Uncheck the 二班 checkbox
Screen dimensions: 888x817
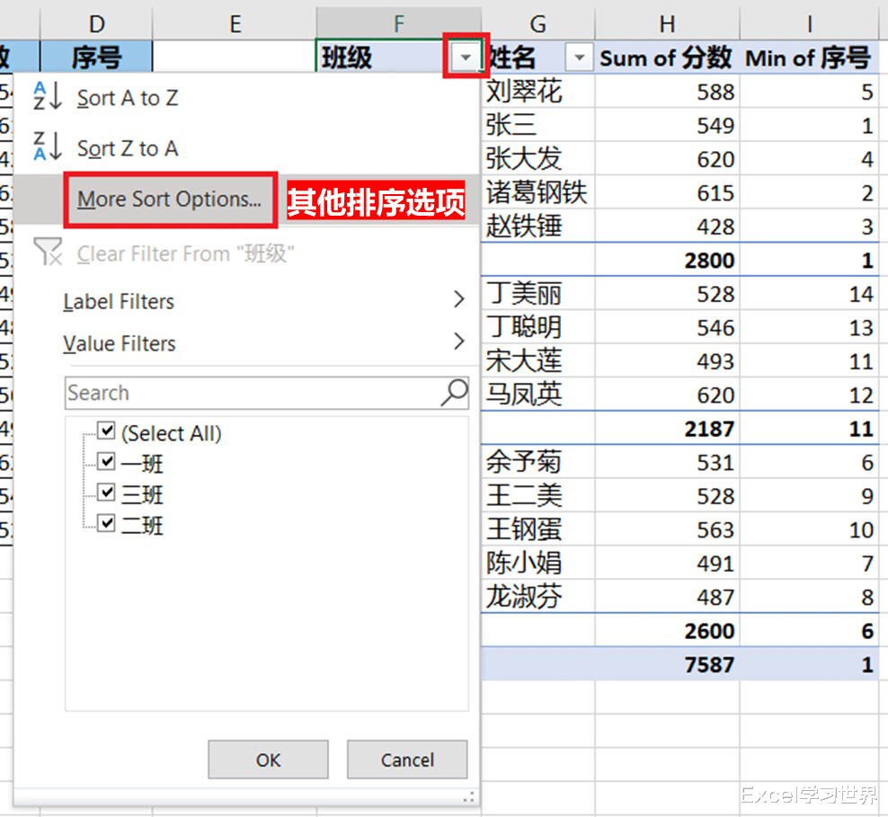click(x=106, y=522)
